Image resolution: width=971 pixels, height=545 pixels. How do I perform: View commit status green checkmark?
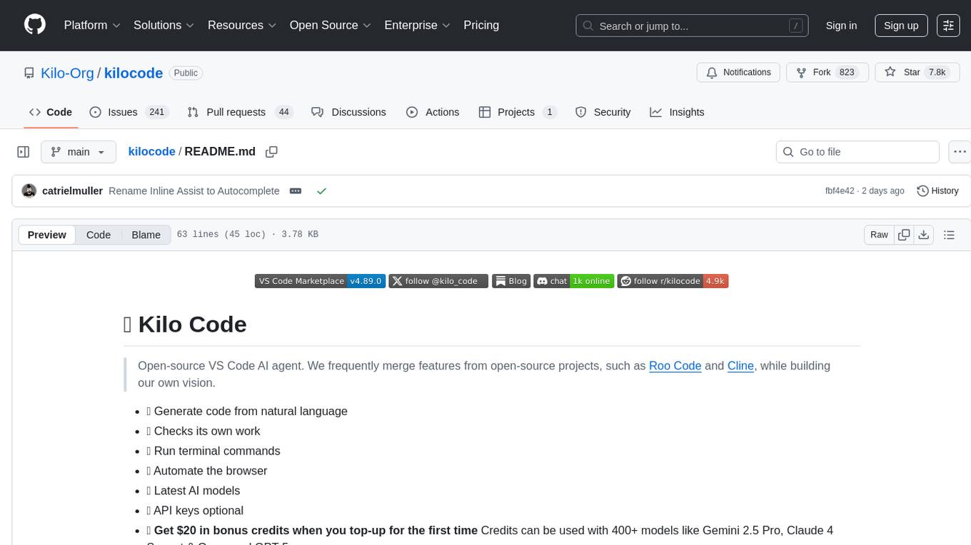[x=321, y=191]
